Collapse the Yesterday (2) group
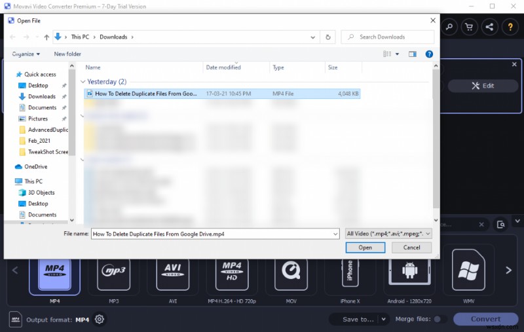524x332 pixels. (83, 82)
